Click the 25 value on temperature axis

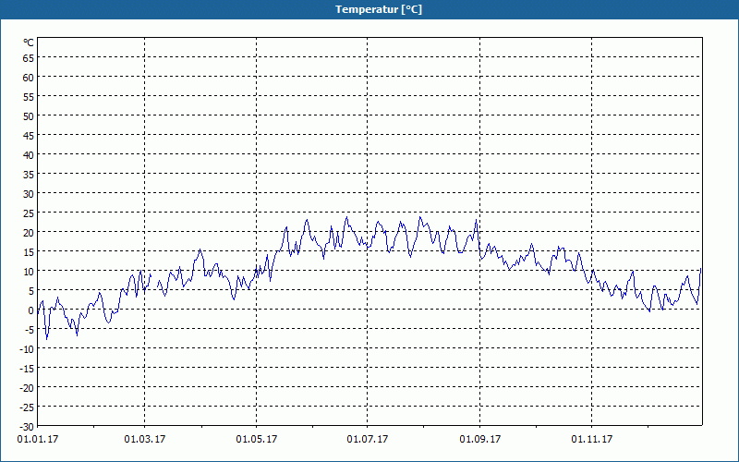[29, 213]
